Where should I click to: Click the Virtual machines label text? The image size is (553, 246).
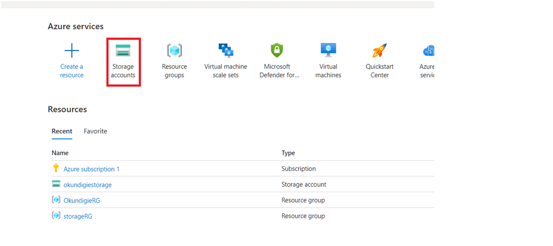pos(329,71)
